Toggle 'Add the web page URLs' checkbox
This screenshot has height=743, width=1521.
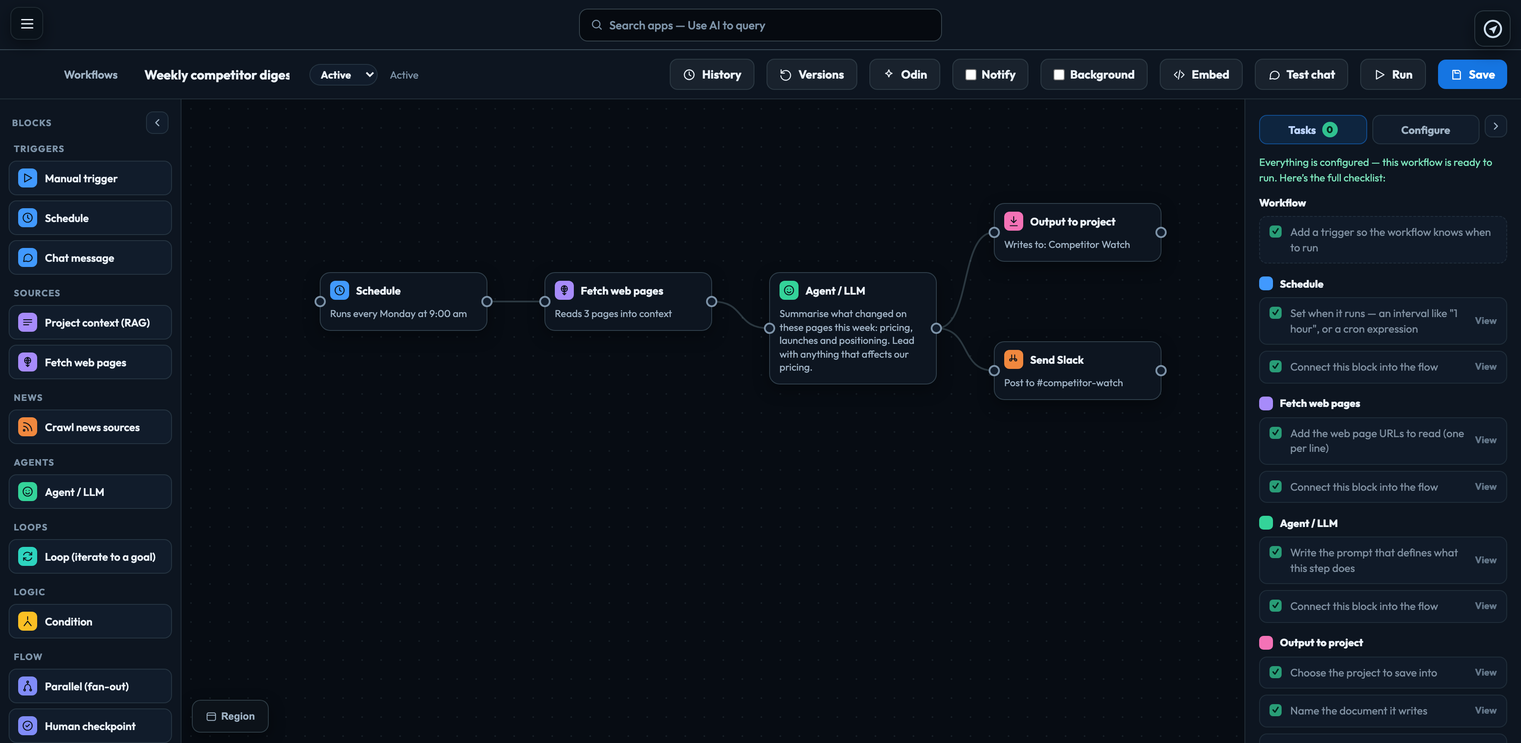coord(1276,432)
